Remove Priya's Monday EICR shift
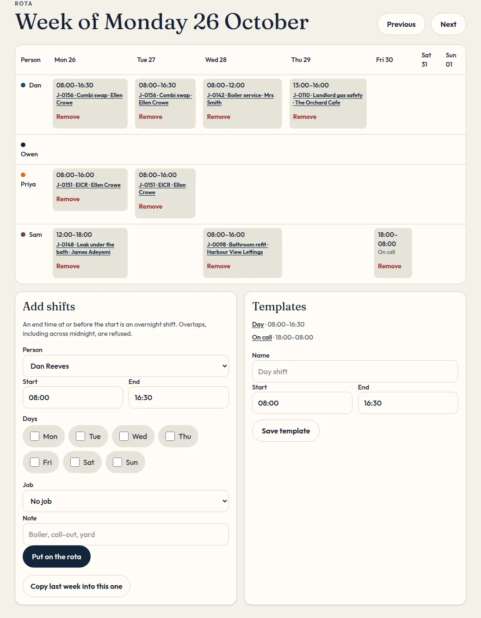Image resolution: width=481 pixels, height=618 pixels. (68, 199)
